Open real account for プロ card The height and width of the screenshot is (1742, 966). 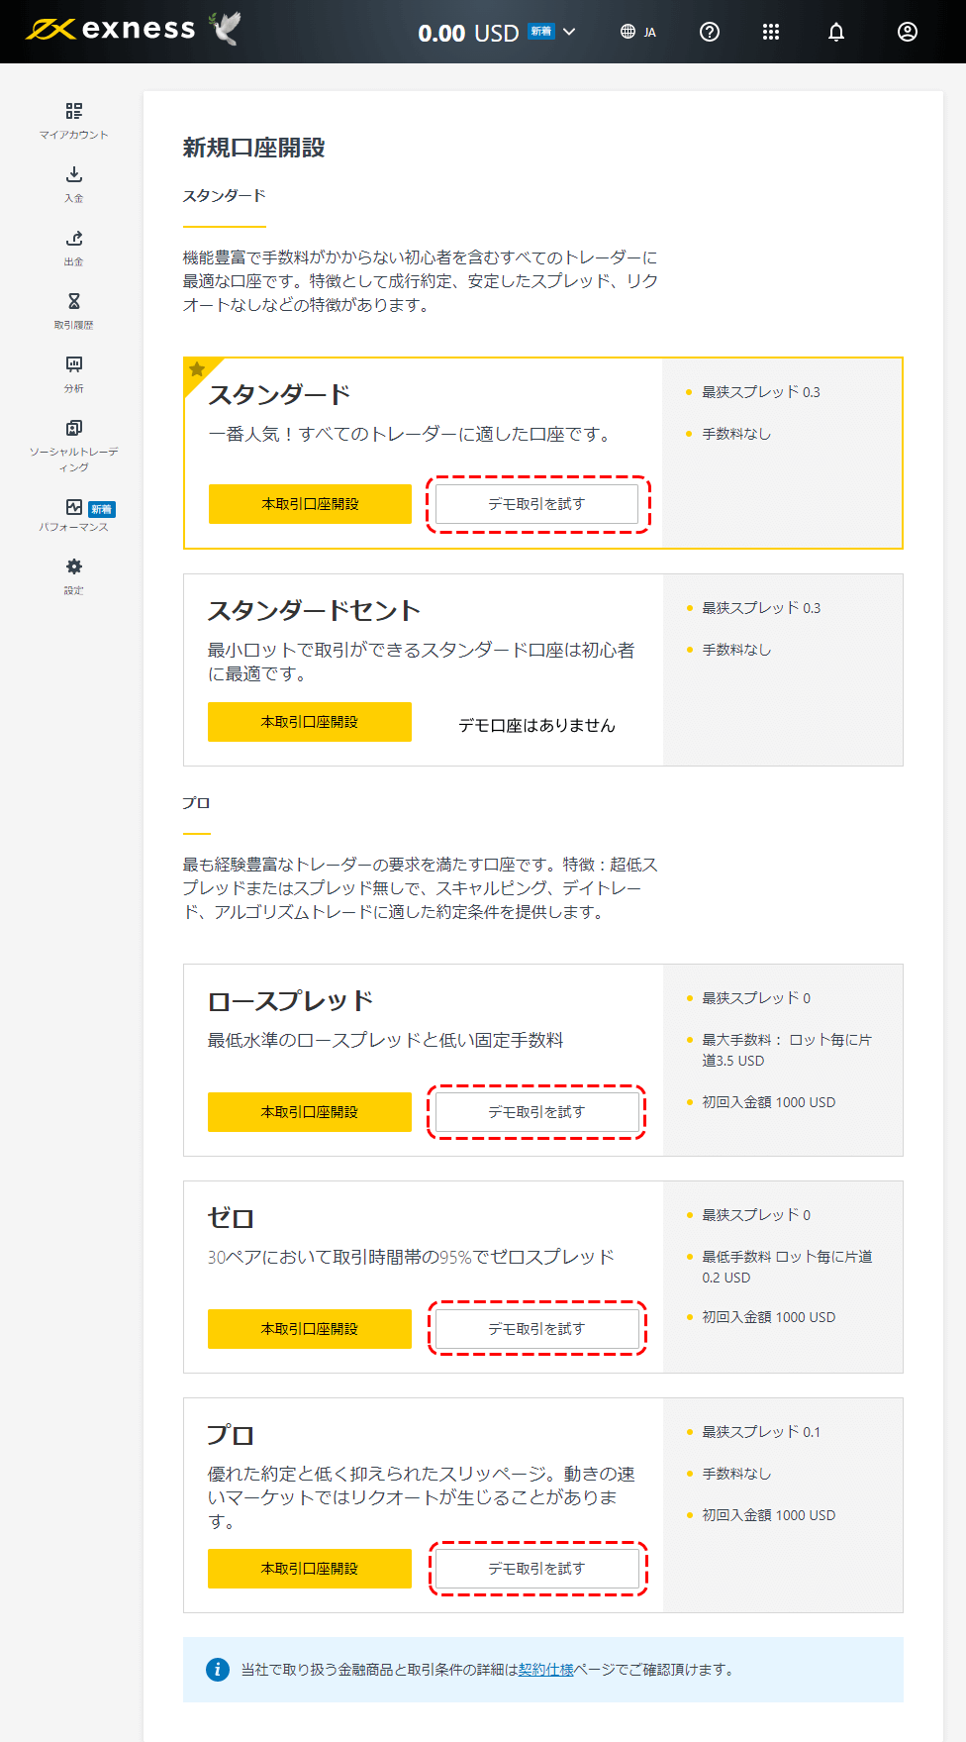[310, 1569]
